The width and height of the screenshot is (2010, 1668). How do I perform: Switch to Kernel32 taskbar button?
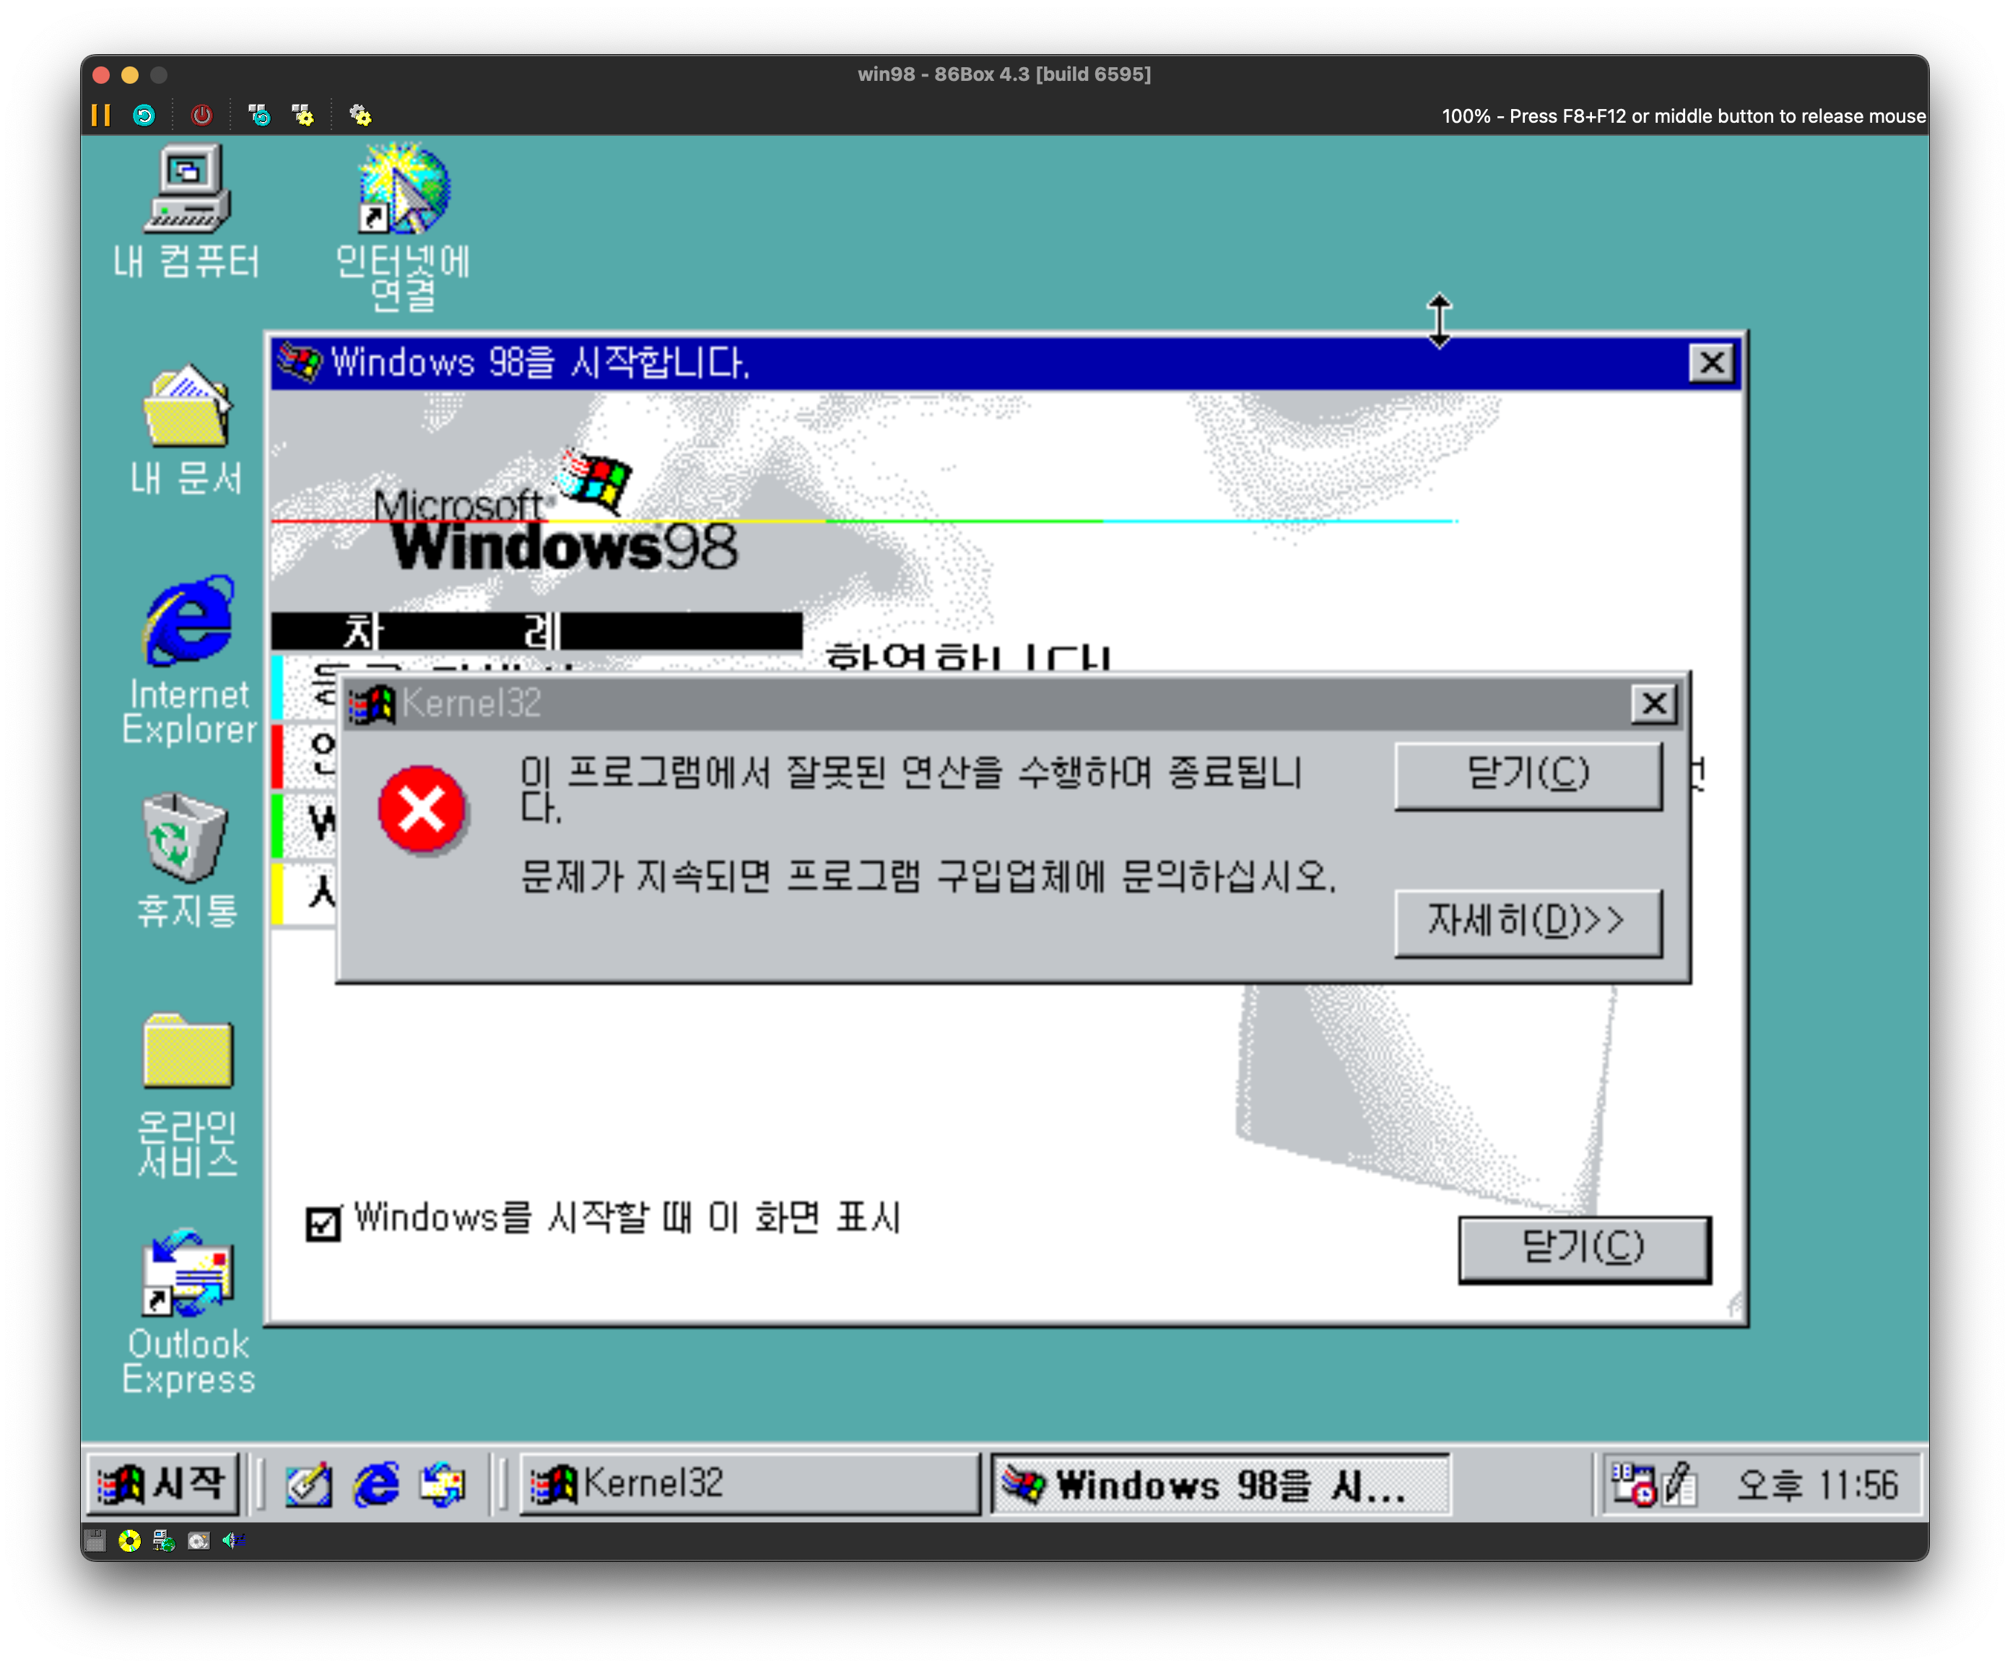click(749, 1484)
